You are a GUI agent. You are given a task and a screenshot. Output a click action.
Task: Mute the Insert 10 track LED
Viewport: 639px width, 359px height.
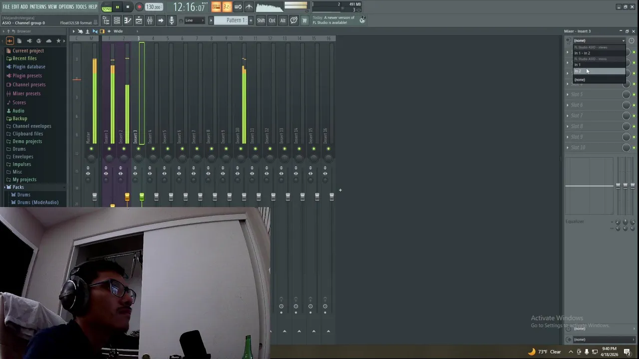(241, 149)
